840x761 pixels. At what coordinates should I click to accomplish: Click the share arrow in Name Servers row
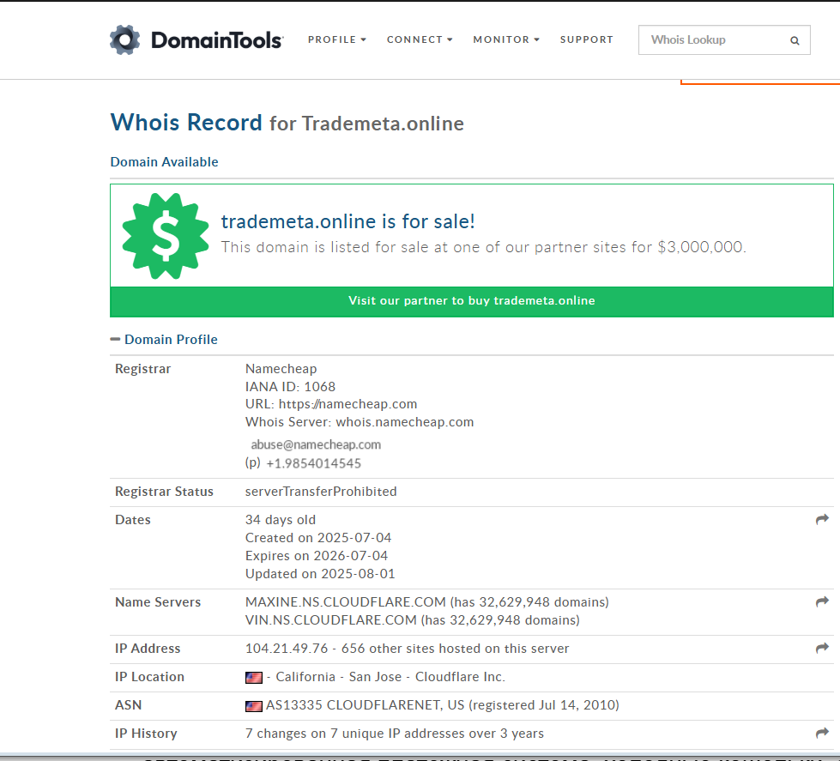point(822,601)
